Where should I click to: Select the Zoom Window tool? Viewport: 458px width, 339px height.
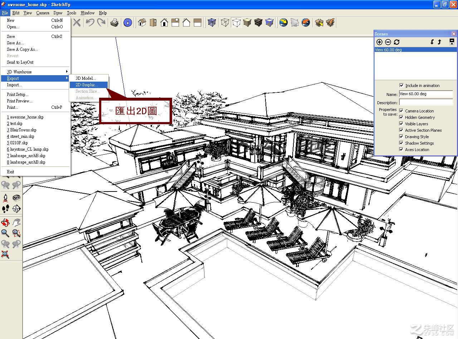(16, 233)
